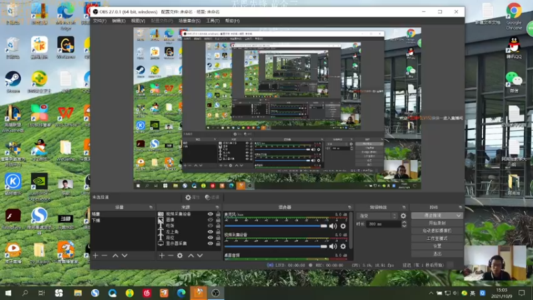533x300 pixels.
Task: Open the taskbar search icon
Action: pyautogui.click(x=25, y=293)
